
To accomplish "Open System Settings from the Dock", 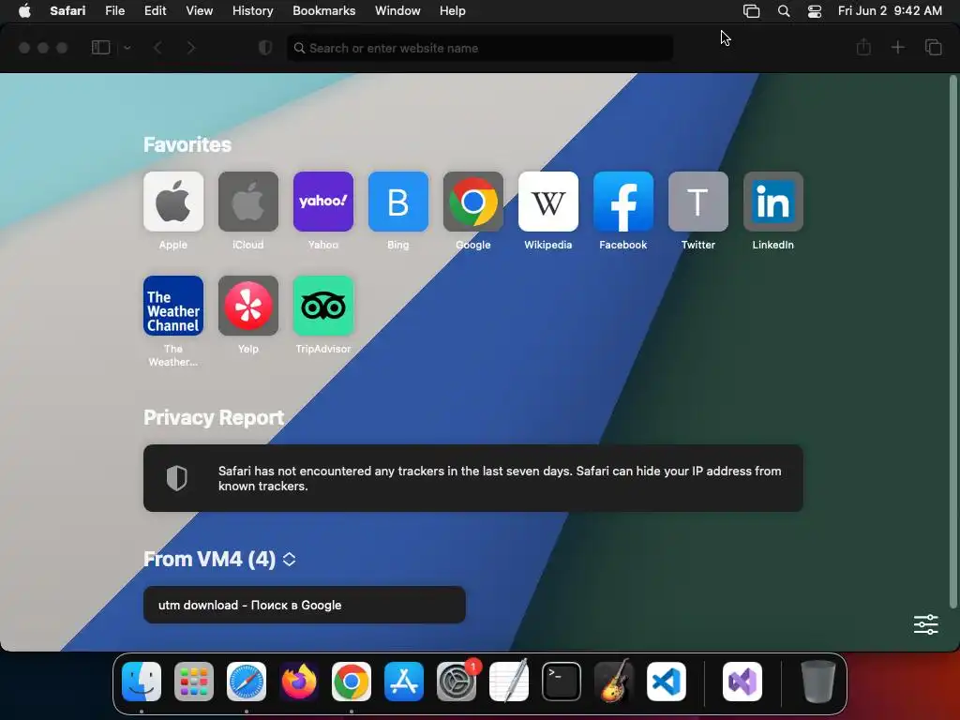I will click(x=457, y=682).
